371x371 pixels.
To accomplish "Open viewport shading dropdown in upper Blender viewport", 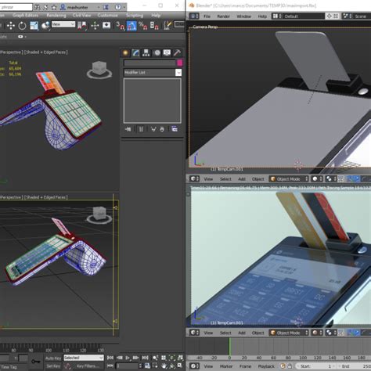I will pyautogui.click(x=317, y=179).
